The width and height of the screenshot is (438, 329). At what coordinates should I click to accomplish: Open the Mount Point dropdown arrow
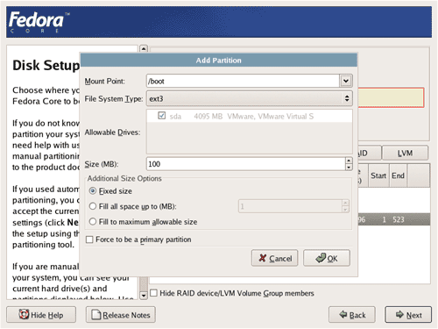click(x=346, y=81)
